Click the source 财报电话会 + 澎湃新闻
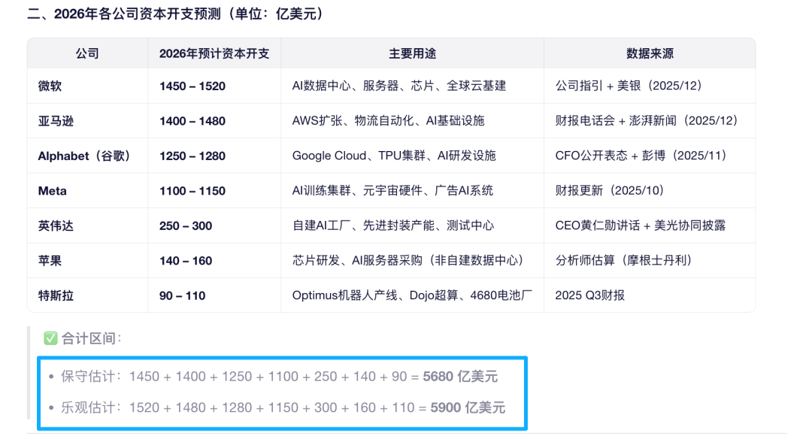 (648, 120)
